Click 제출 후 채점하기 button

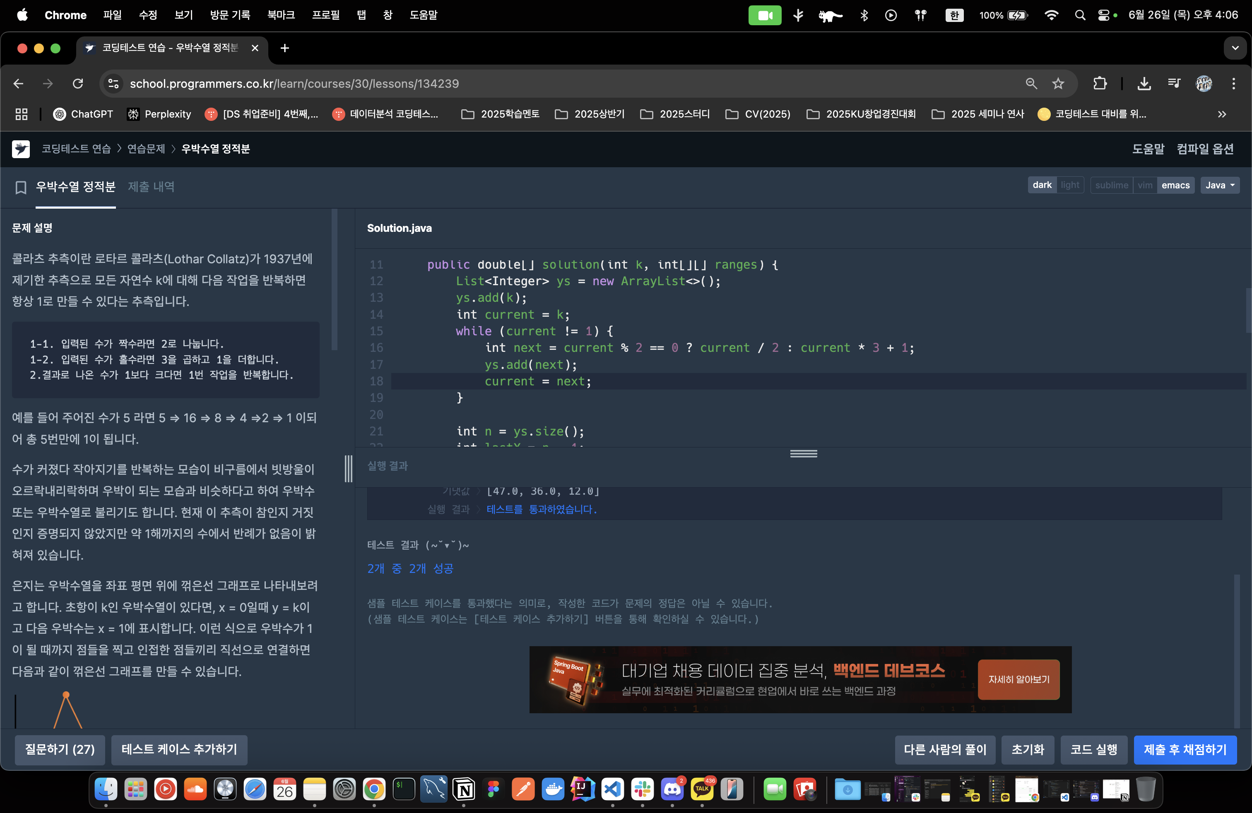pyautogui.click(x=1185, y=749)
